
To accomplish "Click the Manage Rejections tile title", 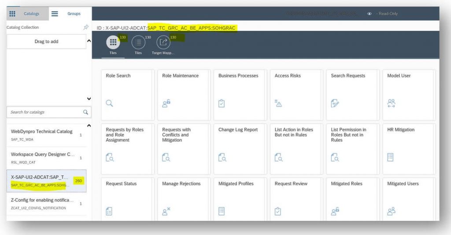I will [181, 184].
